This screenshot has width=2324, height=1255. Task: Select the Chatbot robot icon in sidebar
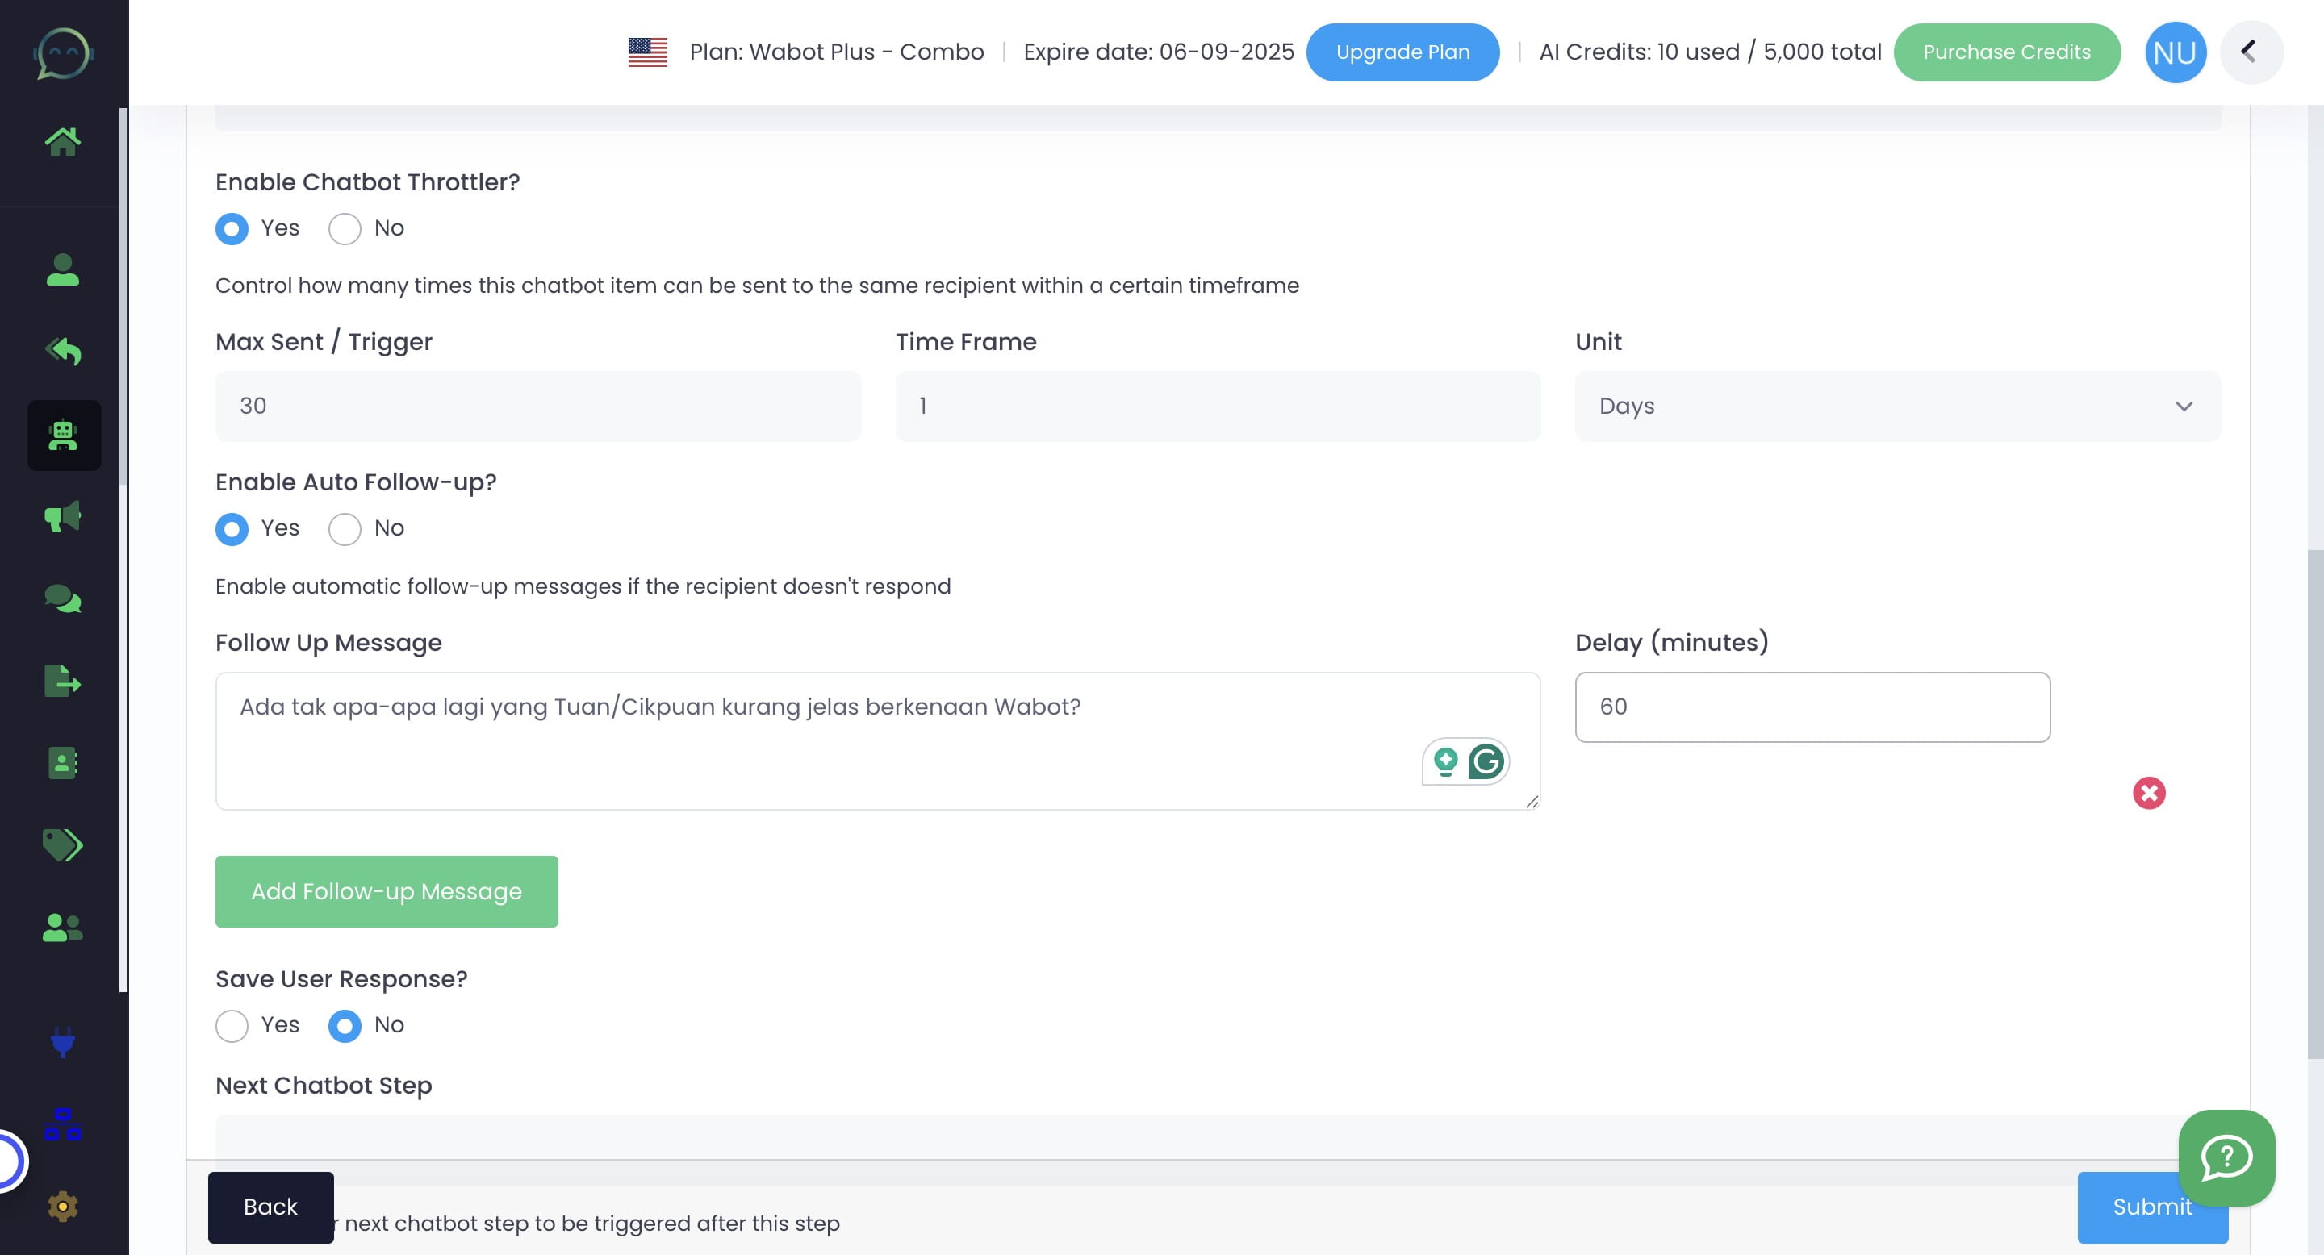[x=63, y=436]
